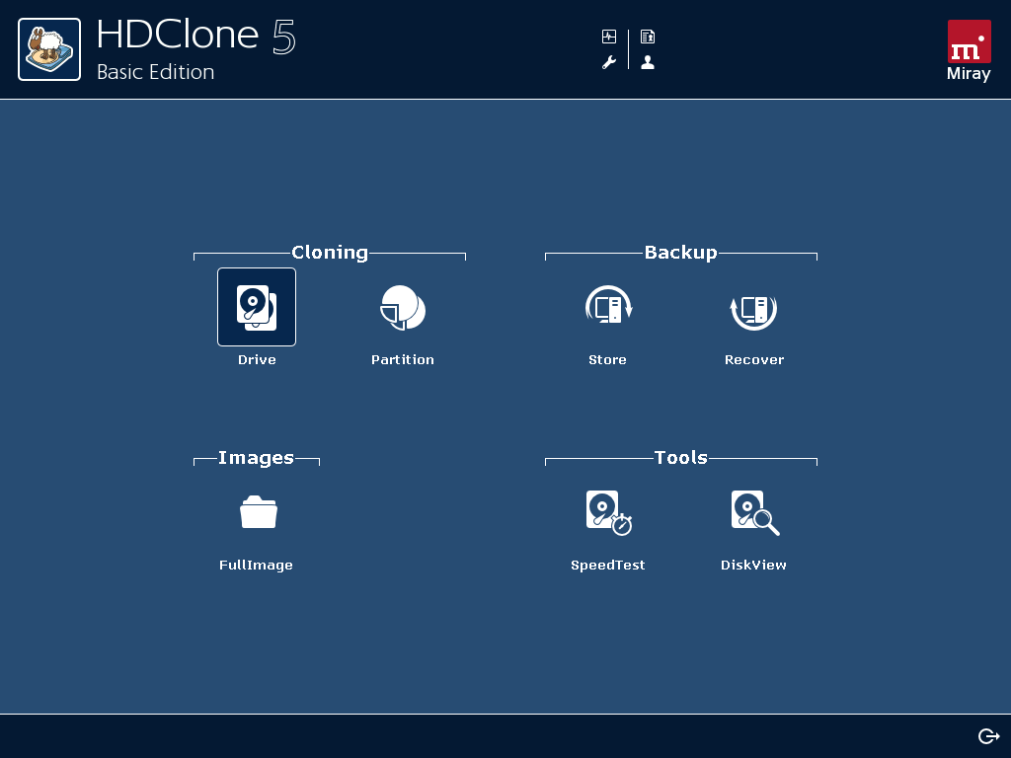The width and height of the screenshot is (1011, 758).
Task: Click the FullImage label text
Action: tap(256, 566)
